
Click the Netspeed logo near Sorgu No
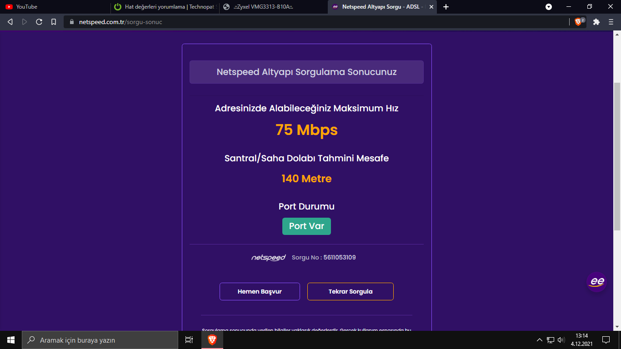tap(268, 258)
